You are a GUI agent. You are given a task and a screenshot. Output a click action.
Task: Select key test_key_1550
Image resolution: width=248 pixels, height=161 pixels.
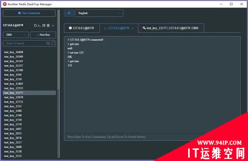29,120
